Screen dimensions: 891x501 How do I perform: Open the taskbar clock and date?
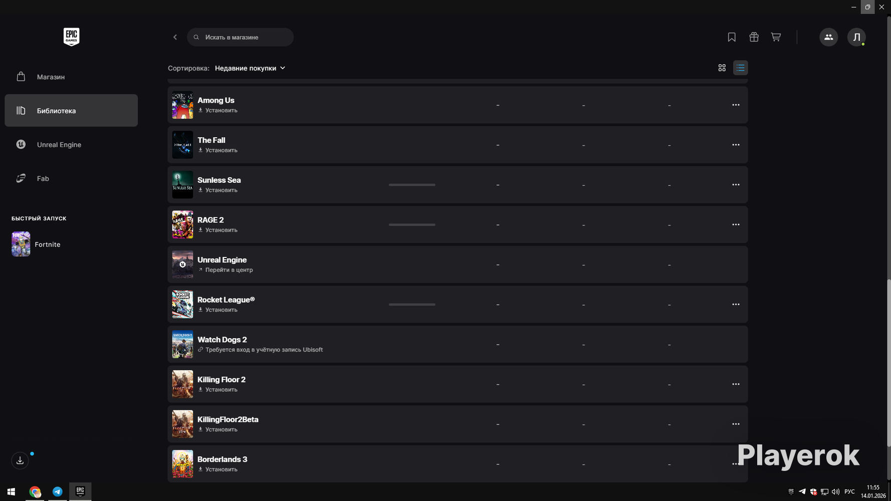coord(873,491)
